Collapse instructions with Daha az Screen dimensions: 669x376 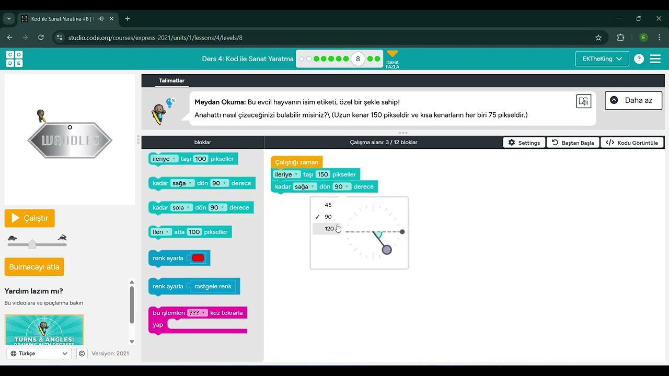[x=633, y=100]
